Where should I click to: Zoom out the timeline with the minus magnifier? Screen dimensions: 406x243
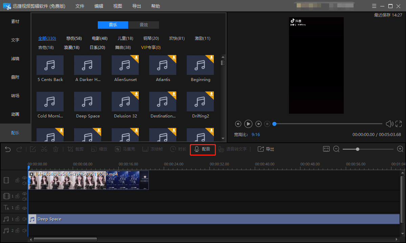(x=336, y=149)
